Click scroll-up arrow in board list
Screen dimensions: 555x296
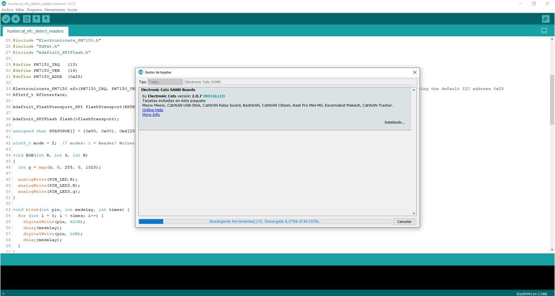[414, 90]
